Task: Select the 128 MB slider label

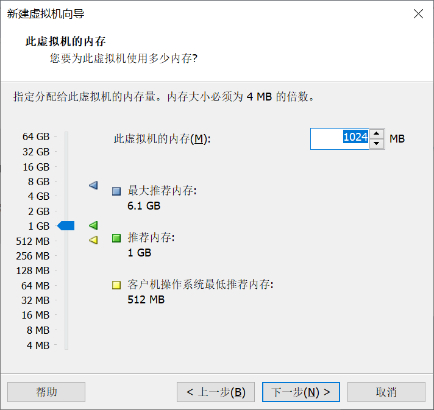Action: 33,271
